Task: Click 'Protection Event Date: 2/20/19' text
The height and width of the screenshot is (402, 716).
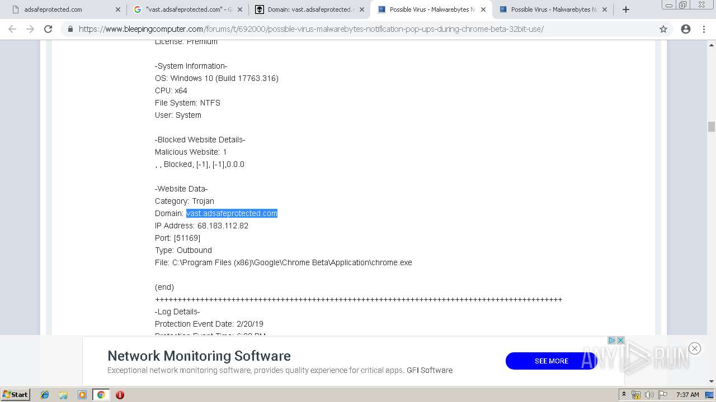Action: [x=209, y=324]
